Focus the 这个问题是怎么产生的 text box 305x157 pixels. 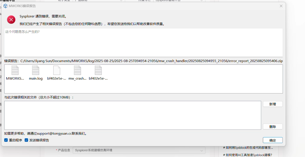point(143,43)
